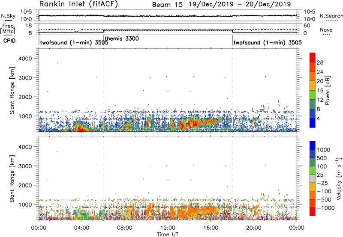Click the dashed CPID boundary line at 06:00 in velocity panel
Viewport: 343px width, 237px height.
(103, 178)
